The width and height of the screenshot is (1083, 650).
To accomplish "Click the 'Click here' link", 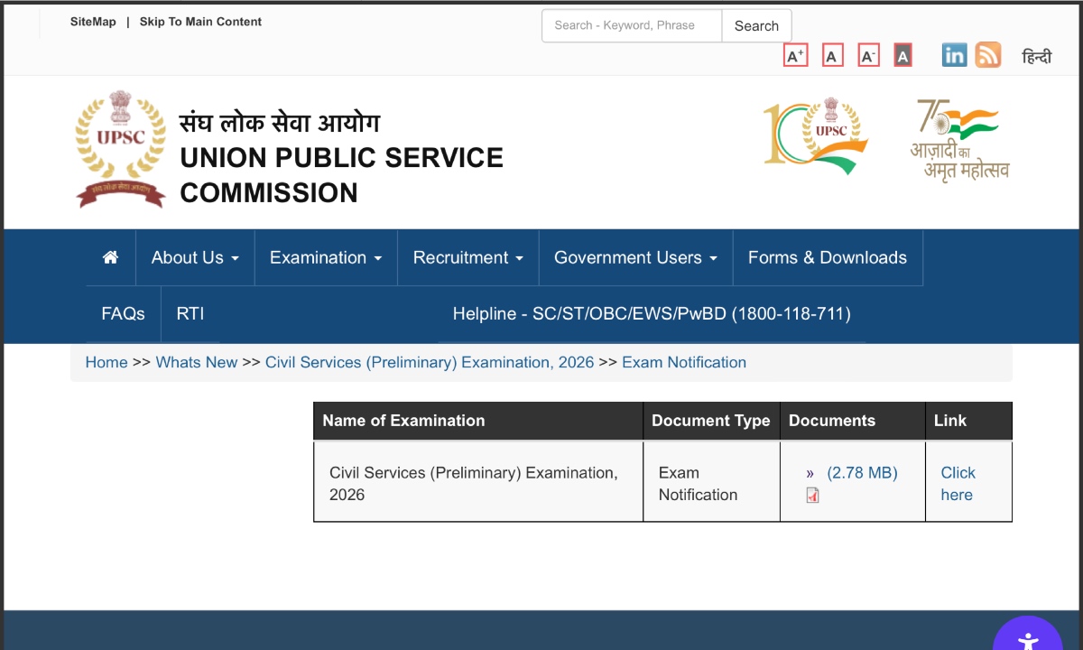I will point(958,483).
